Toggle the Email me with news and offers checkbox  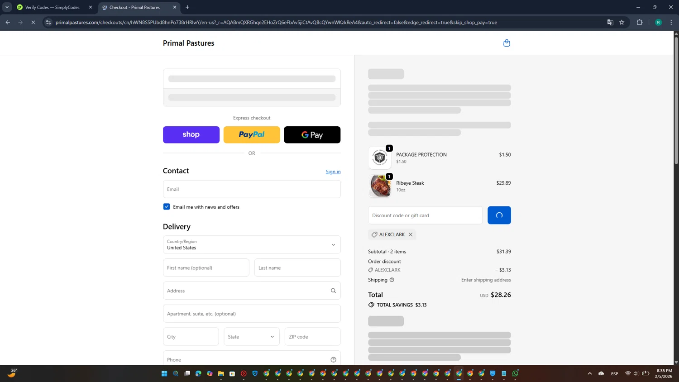tap(167, 207)
